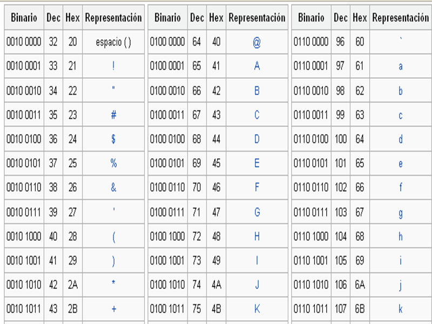Select the $ sign link
Viewport: 432px width, 324px height.
tap(113, 139)
